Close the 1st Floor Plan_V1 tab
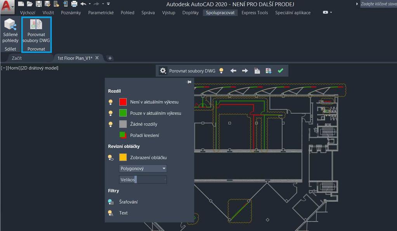This screenshot has width=397, height=231. tap(97, 58)
